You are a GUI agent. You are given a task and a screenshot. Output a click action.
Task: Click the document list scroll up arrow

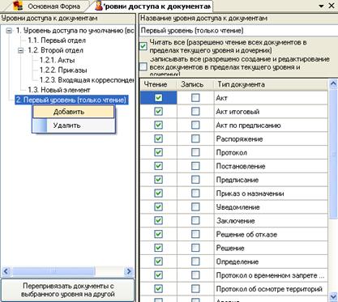point(334,84)
